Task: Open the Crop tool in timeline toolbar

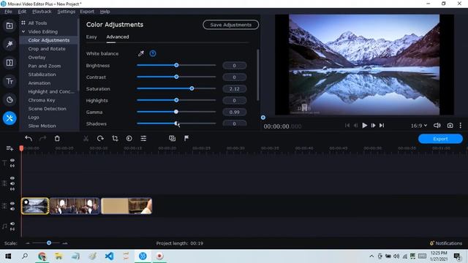Action: 115,138
